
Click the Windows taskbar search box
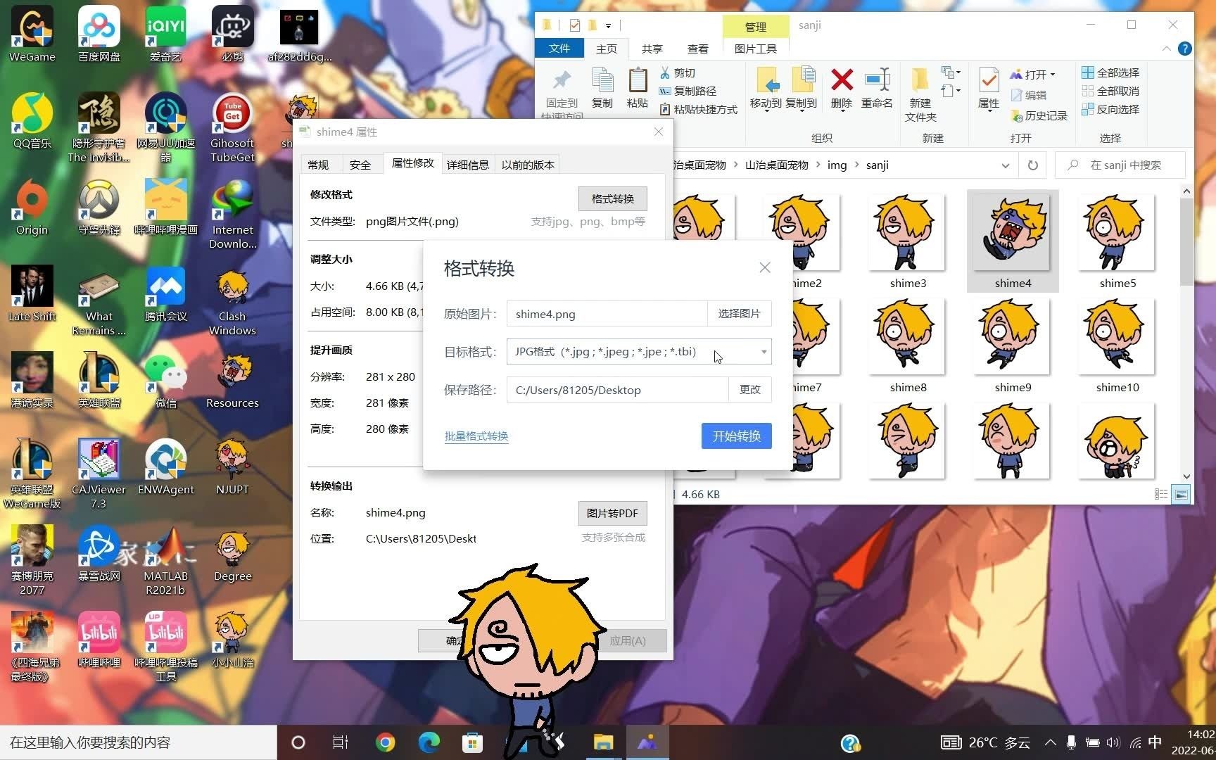(x=138, y=742)
